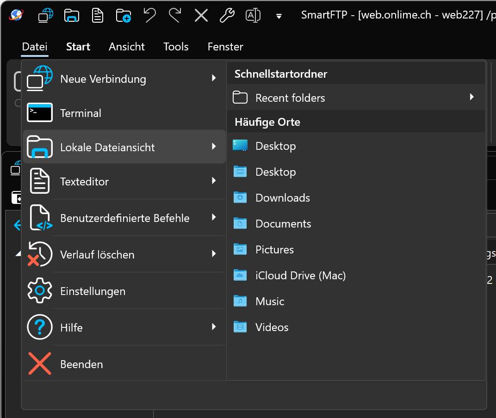Open the Videos folder

click(x=356, y=327)
